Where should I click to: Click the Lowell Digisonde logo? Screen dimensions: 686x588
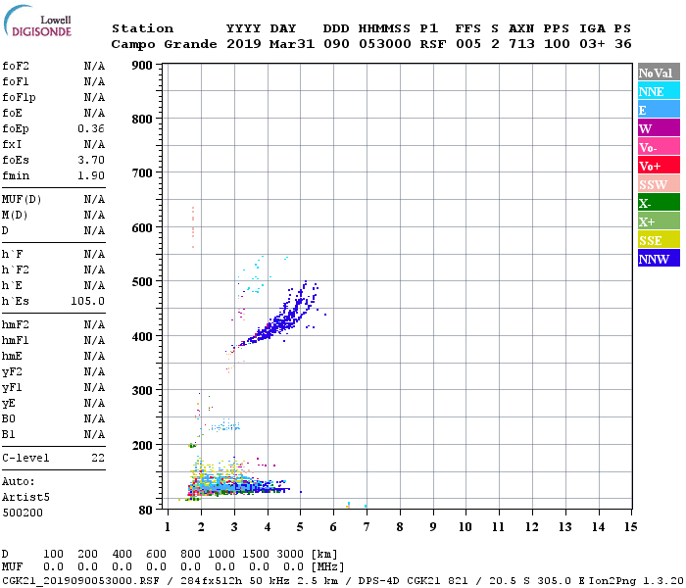pos(37,21)
